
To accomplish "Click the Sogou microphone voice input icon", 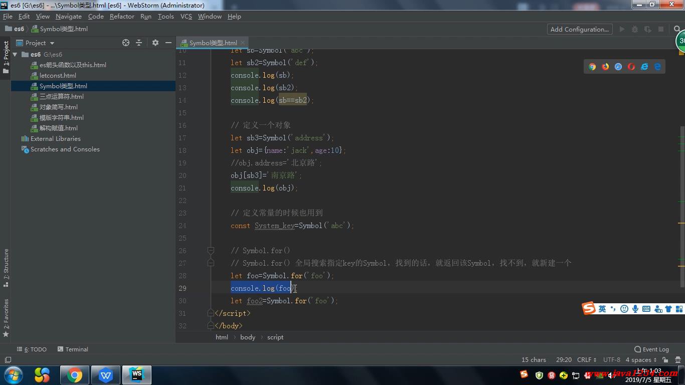I will click(x=635, y=309).
